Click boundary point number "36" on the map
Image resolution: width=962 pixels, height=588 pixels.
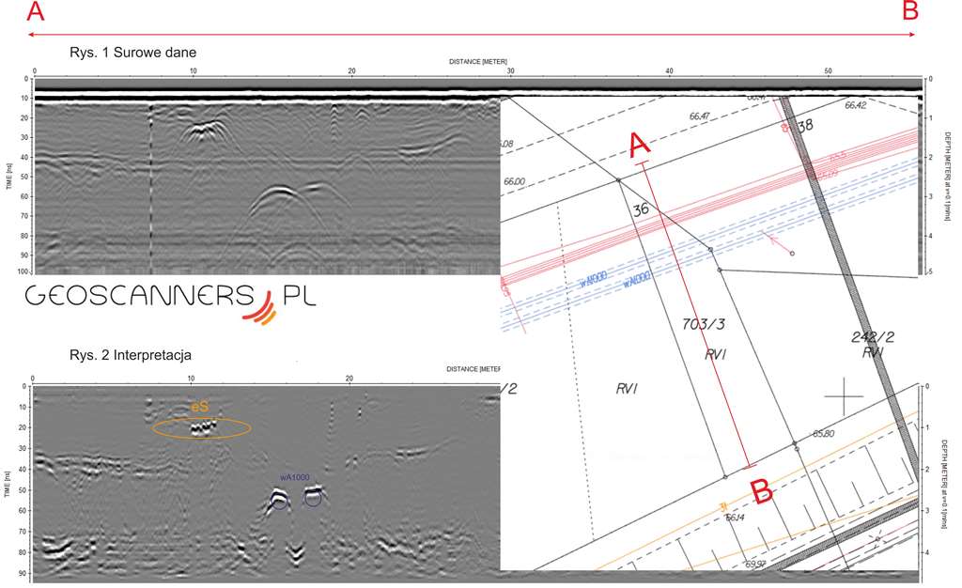pos(641,209)
